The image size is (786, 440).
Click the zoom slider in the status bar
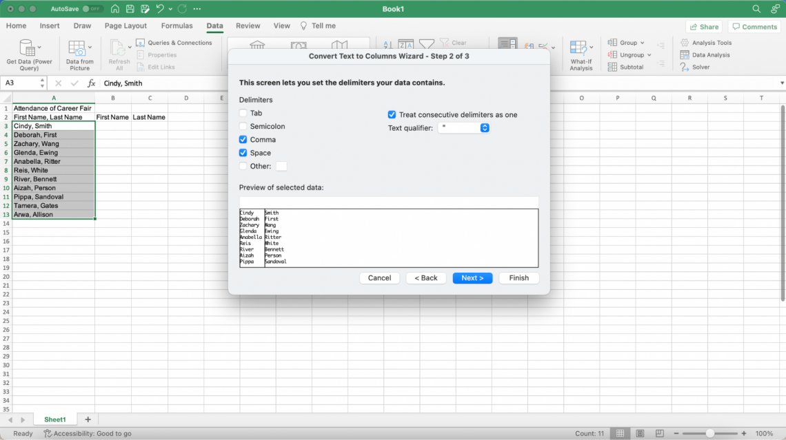[710, 434]
